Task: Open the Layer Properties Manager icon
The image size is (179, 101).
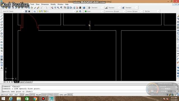Action: (x=35, y=11)
